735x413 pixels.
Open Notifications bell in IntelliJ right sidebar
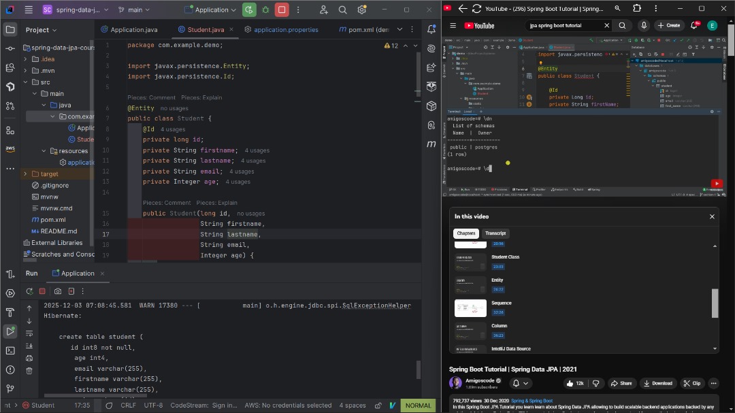[431, 29]
